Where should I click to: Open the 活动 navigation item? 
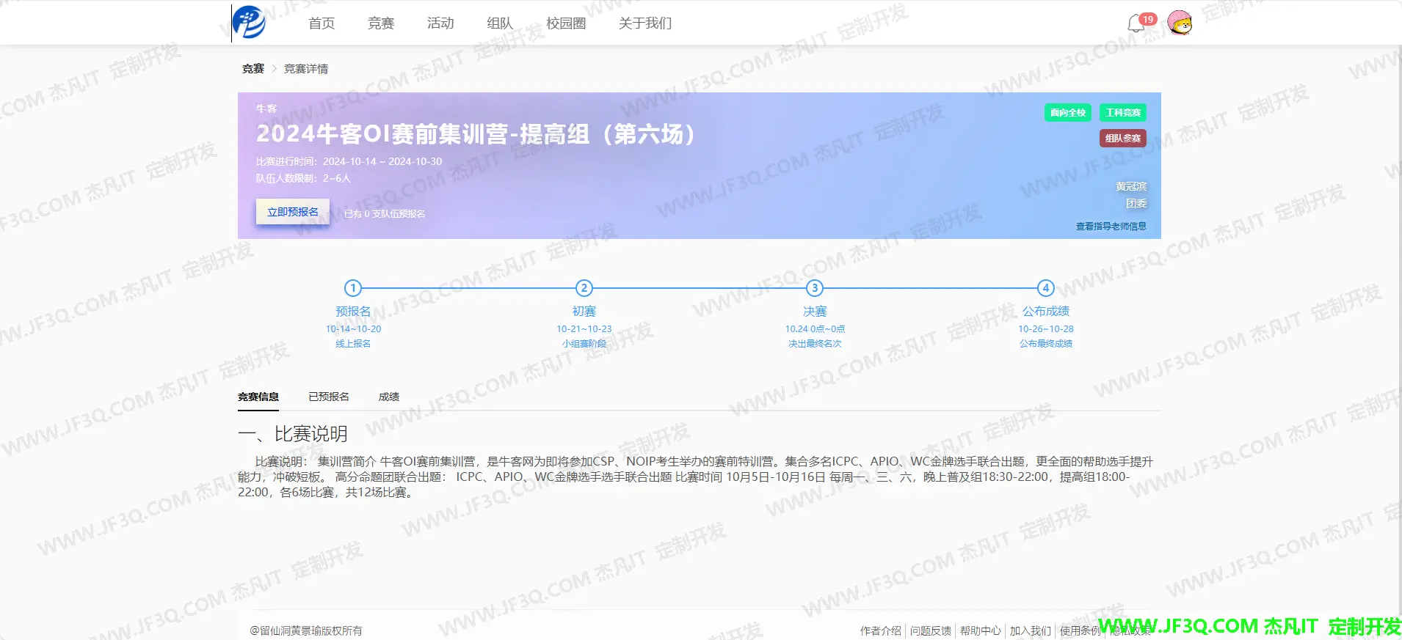440,23
